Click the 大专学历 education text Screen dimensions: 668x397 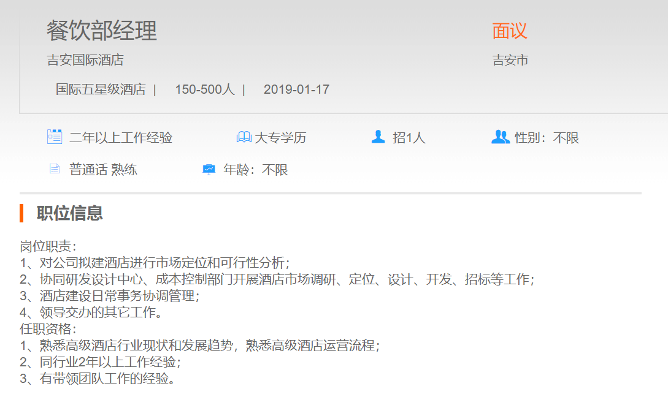(x=280, y=138)
